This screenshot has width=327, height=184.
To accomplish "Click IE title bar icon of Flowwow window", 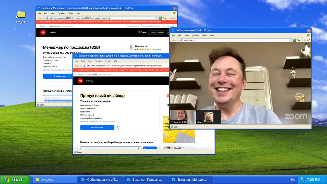I will pos(76,56).
